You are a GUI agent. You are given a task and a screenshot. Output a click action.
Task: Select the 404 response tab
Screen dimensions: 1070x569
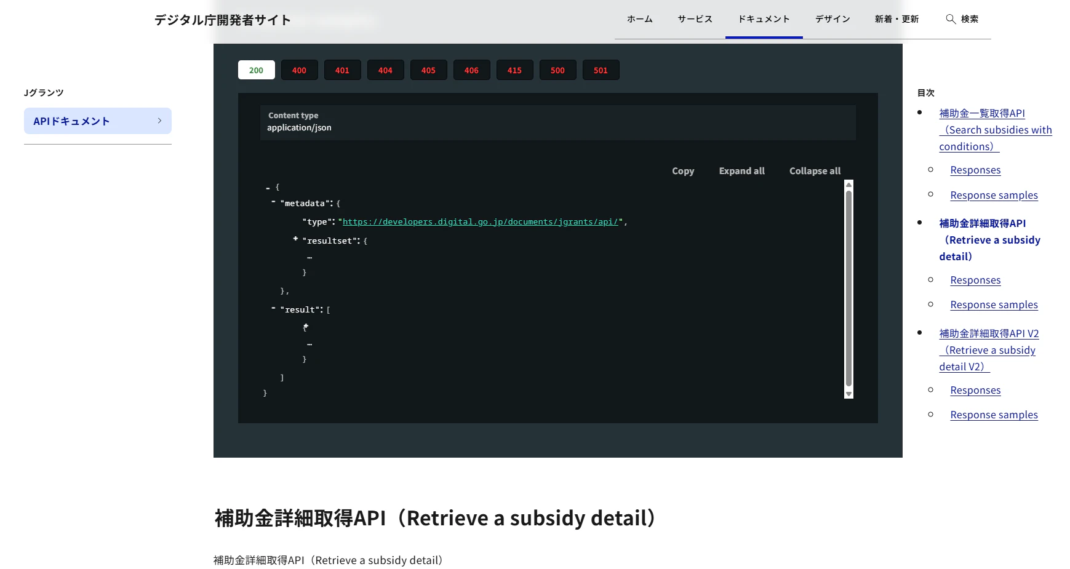tap(386, 70)
